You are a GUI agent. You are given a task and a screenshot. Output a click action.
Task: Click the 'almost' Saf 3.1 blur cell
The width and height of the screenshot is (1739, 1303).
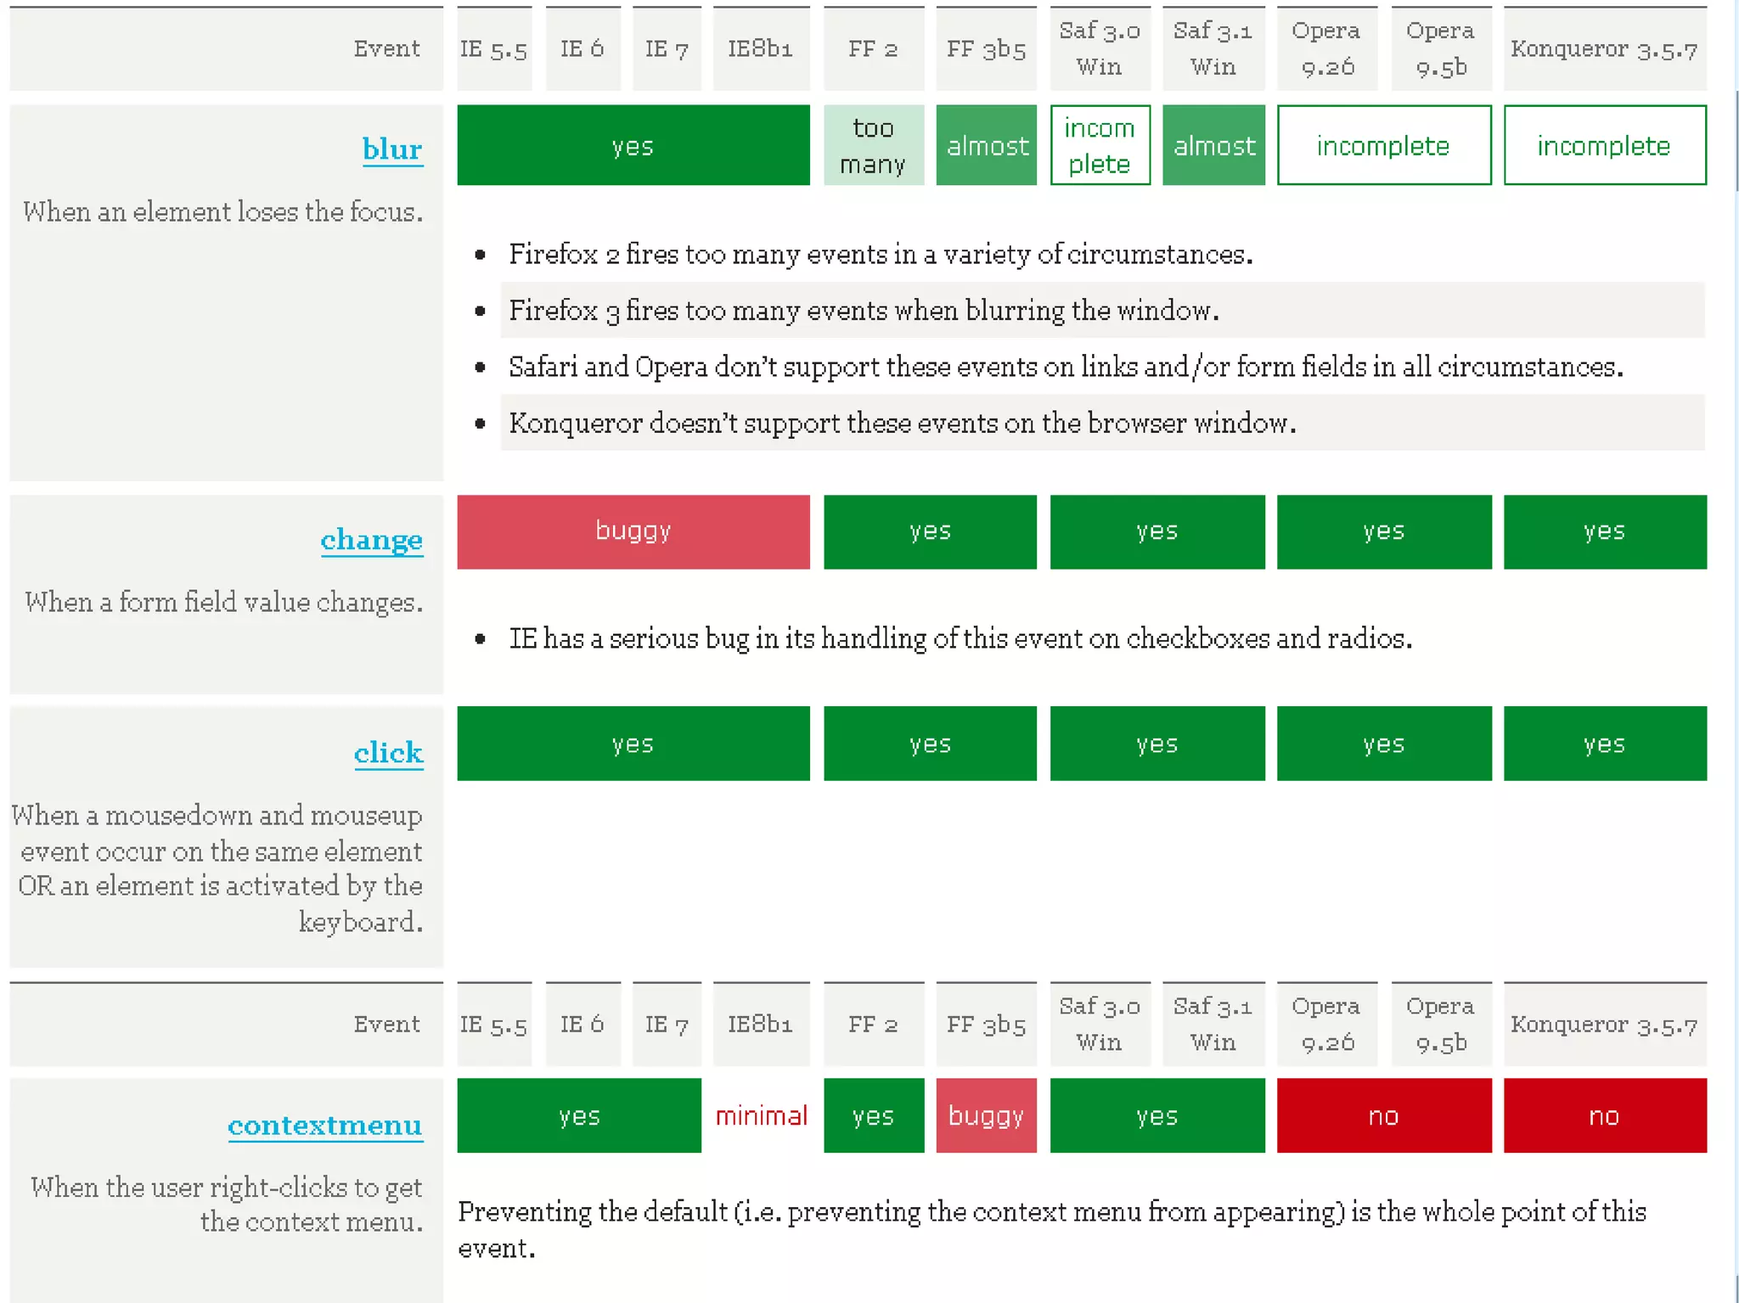point(1213,146)
